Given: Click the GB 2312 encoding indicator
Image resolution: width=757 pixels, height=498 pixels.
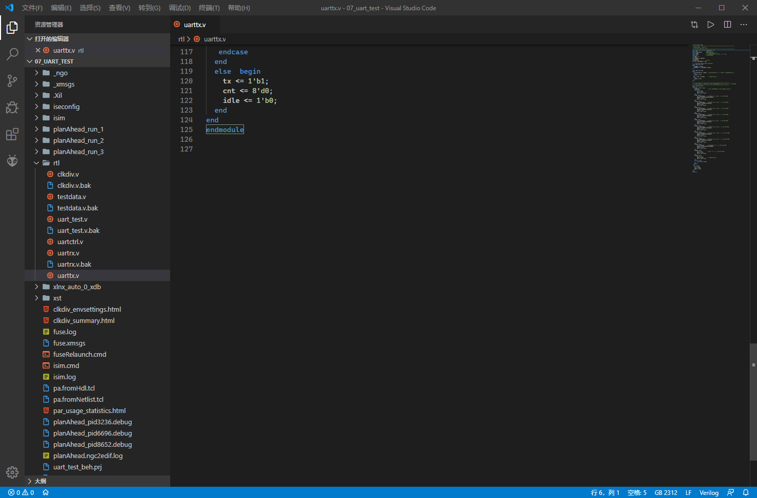Looking at the screenshot, I should tap(666, 492).
